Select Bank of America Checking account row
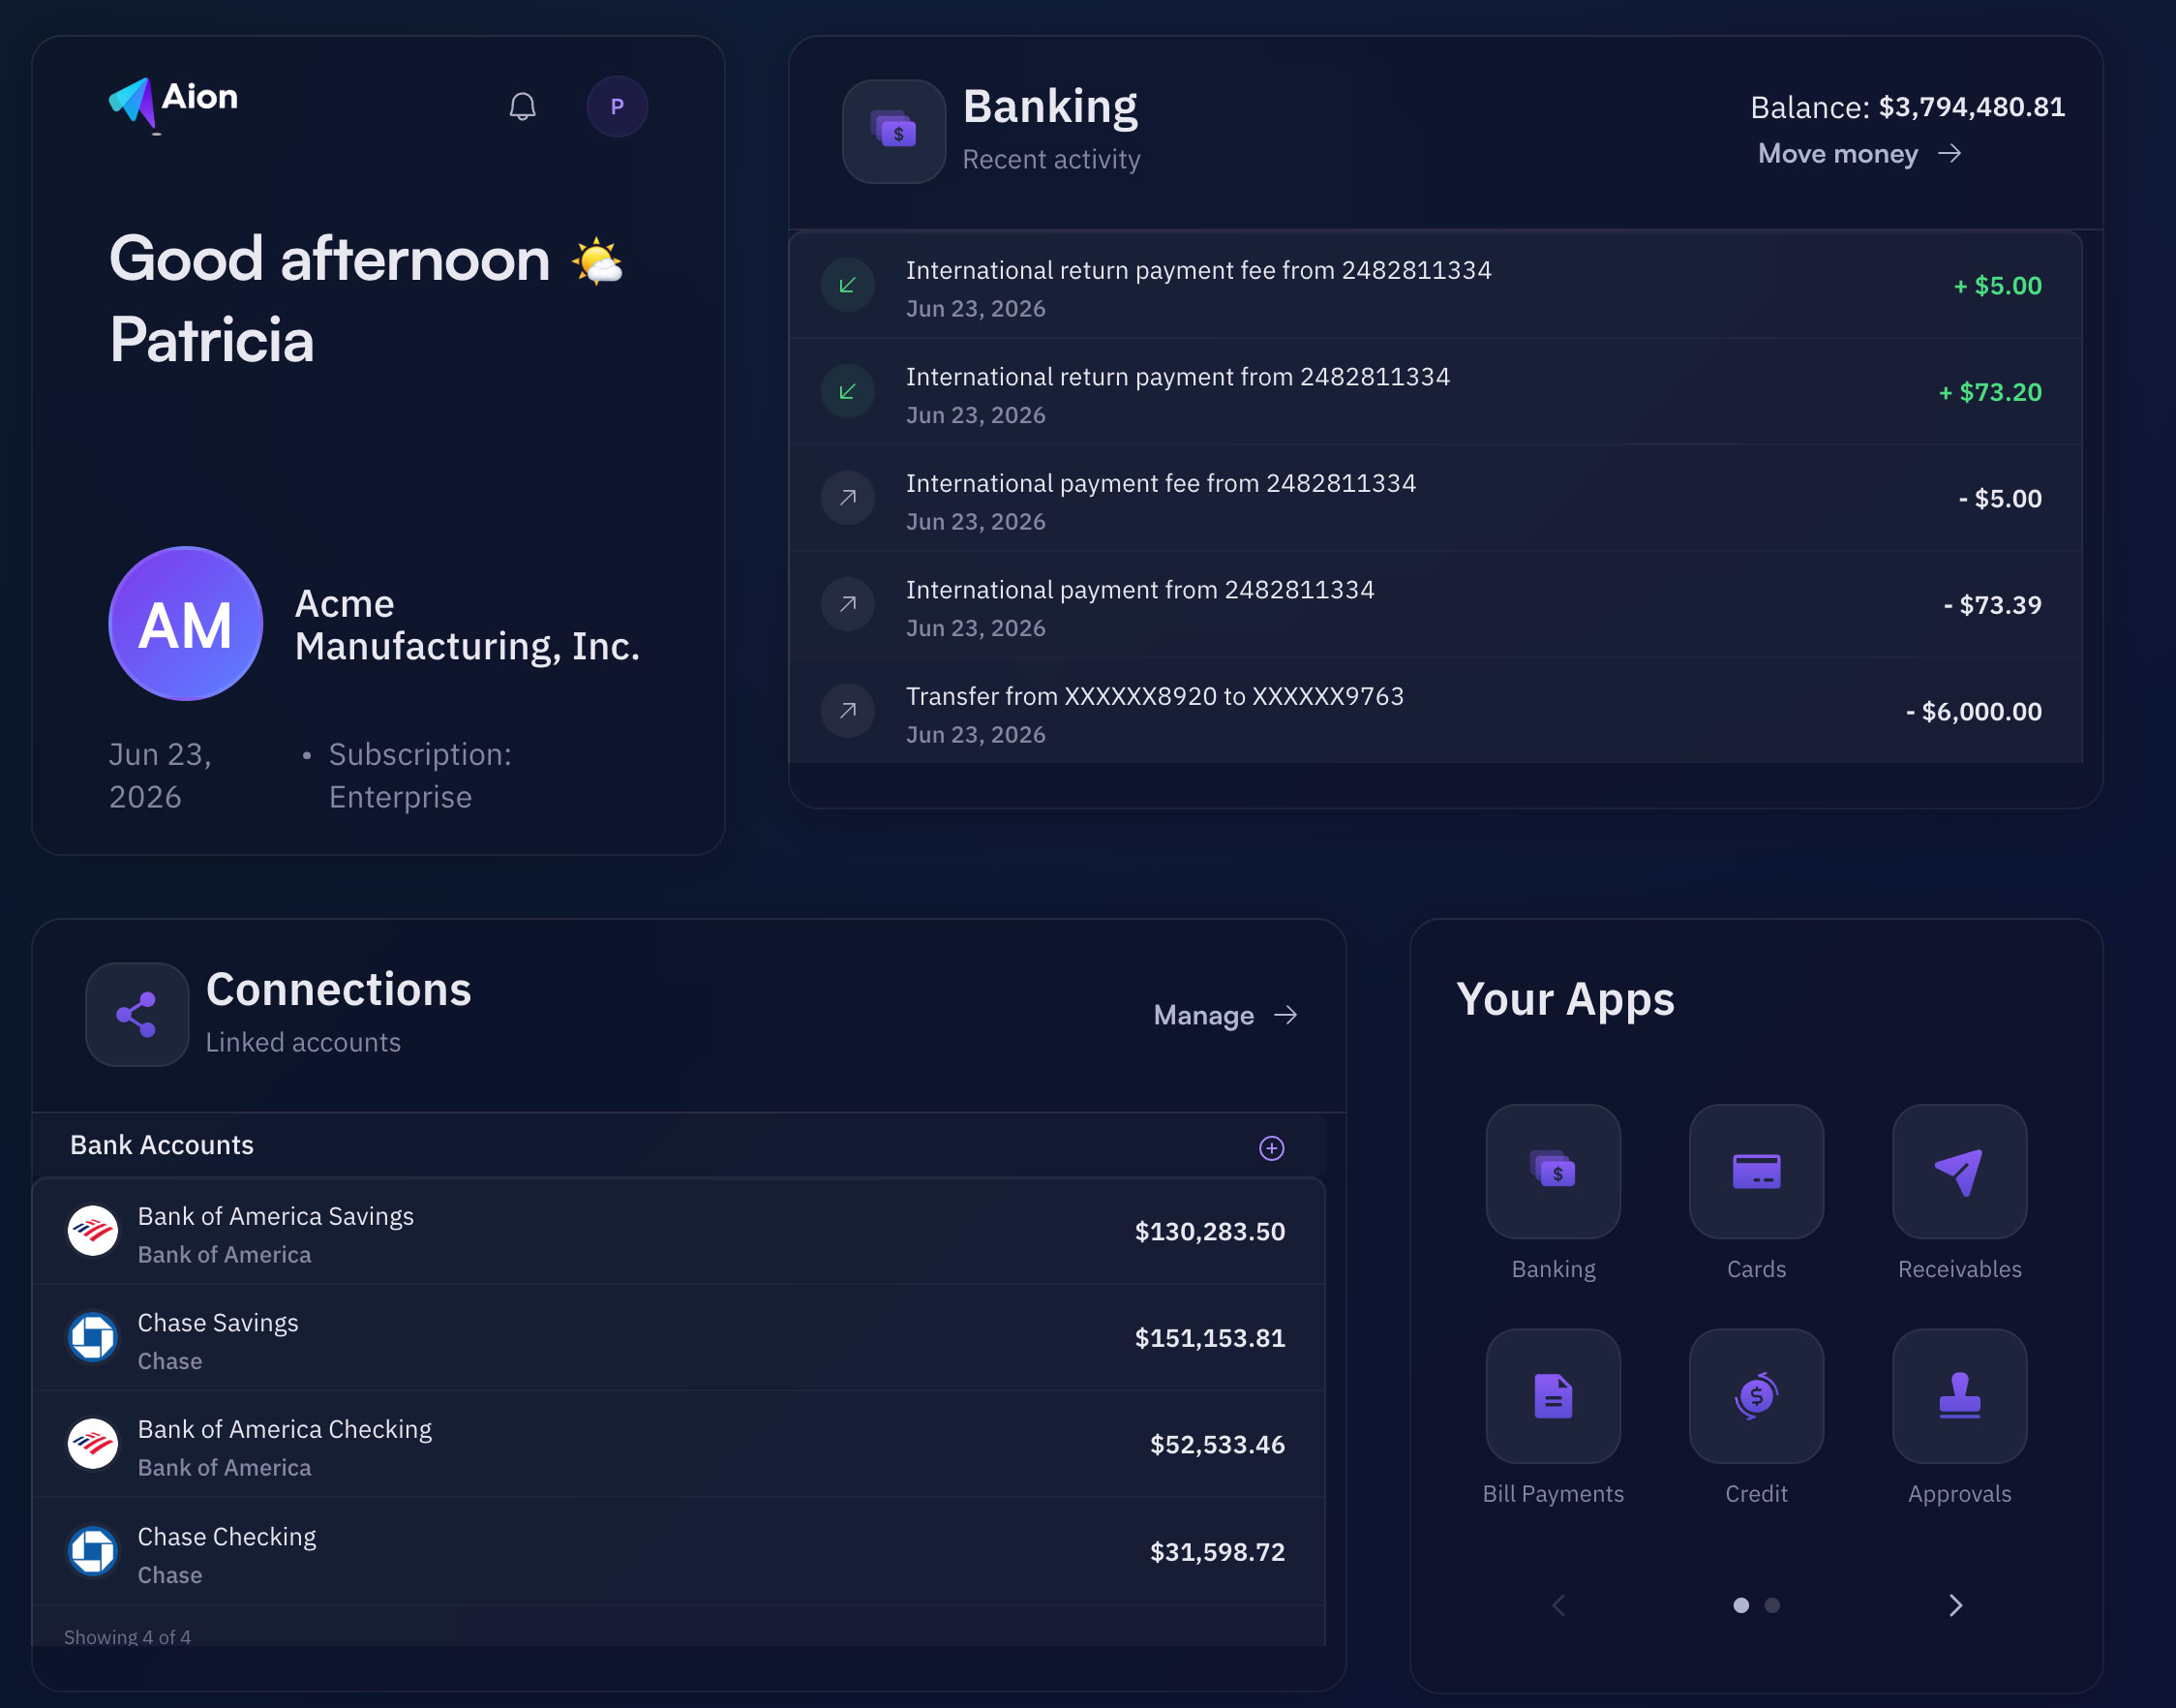 pyautogui.click(x=679, y=1444)
